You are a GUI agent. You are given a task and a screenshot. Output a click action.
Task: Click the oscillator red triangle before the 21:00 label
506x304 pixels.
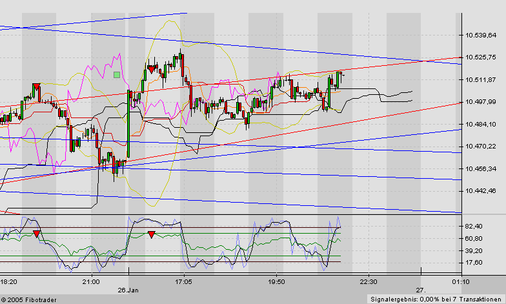click(x=36, y=234)
